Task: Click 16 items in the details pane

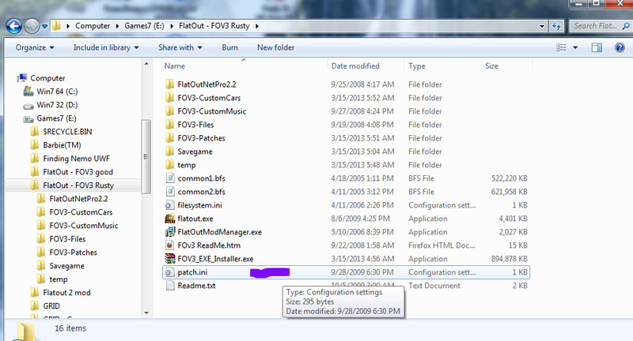Action: (x=70, y=328)
